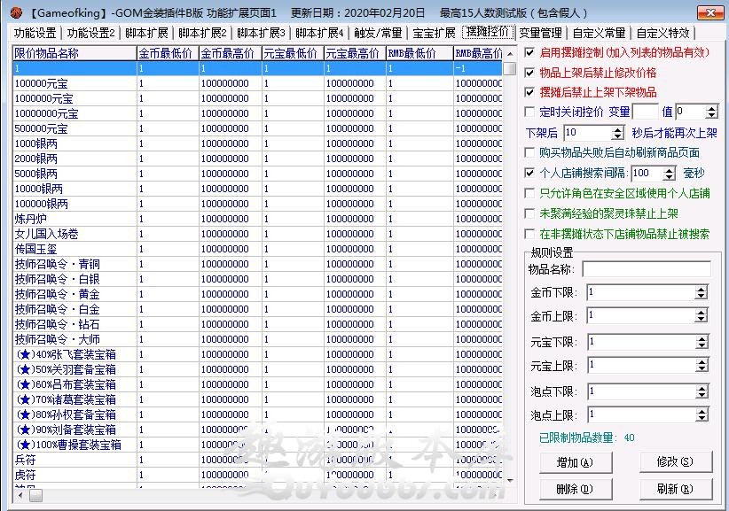Viewport: 729px width, 511px height.
Task: Enable 定时关闭控价 checkbox
Action: point(529,112)
